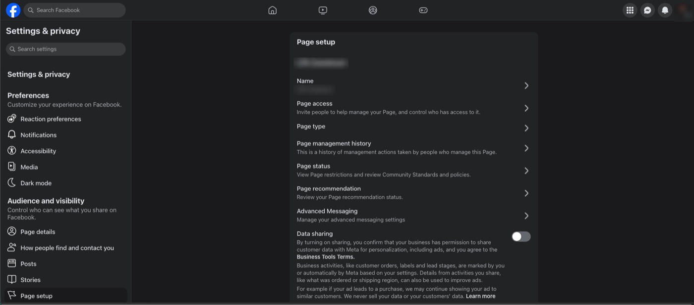Open Messenger from the top bar
The height and width of the screenshot is (305, 694).
[647, 10]
